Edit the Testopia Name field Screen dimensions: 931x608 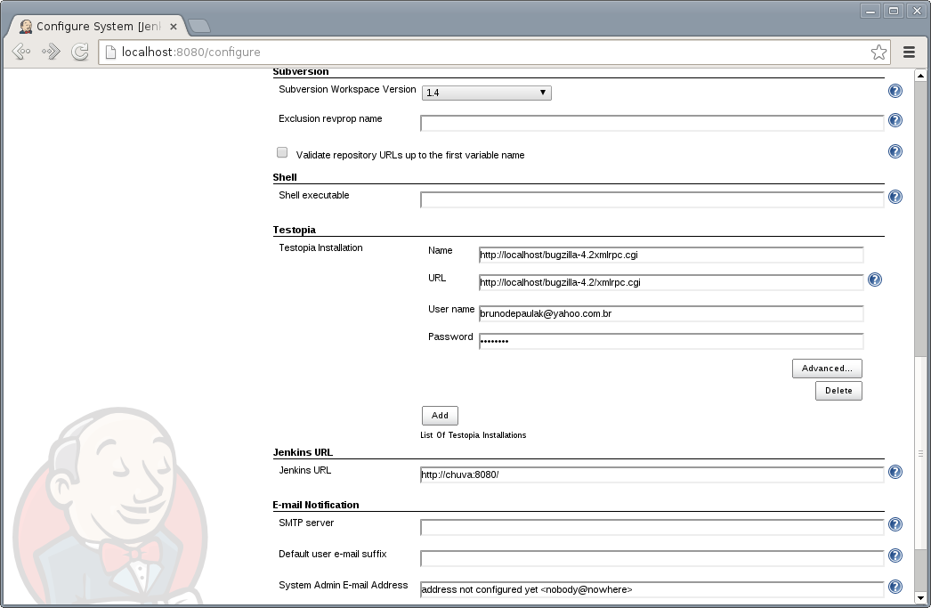pos(671,255)
